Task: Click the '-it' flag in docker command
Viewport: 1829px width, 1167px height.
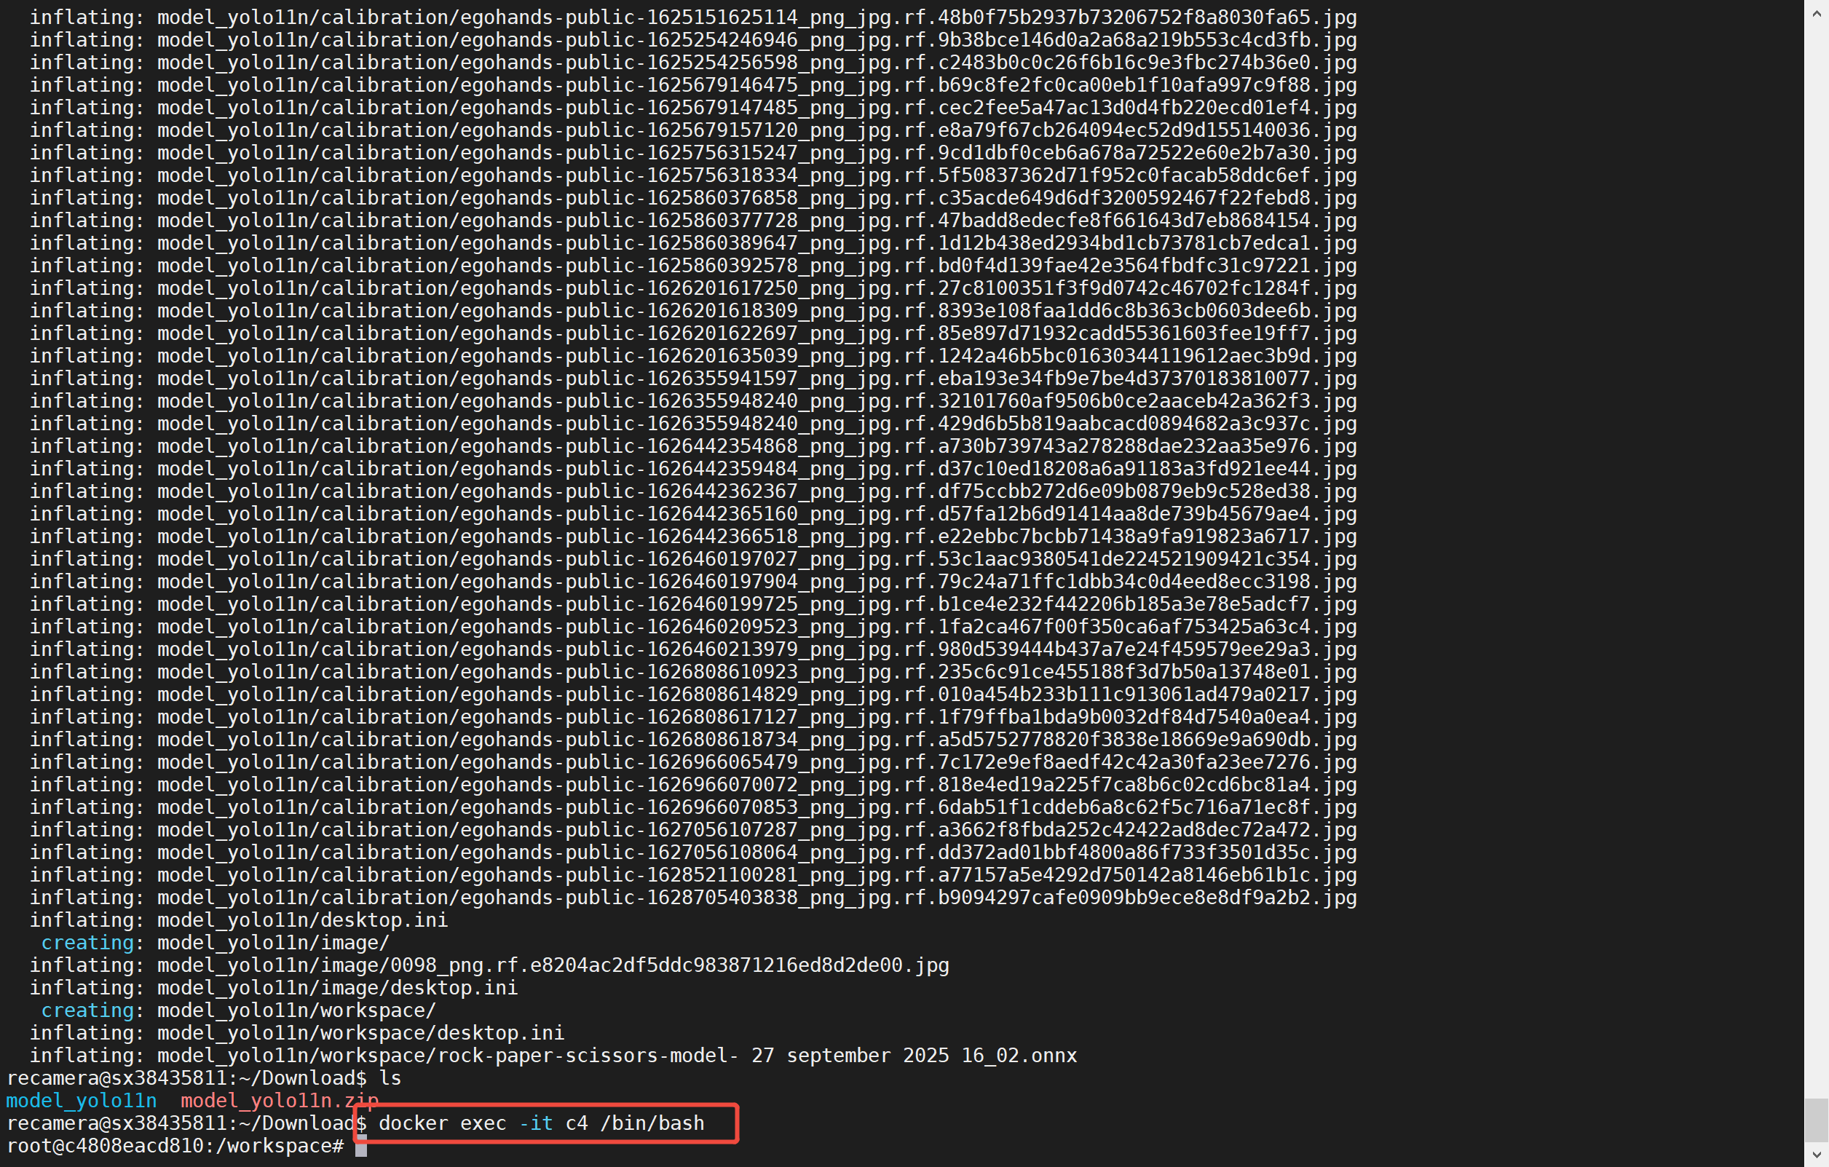Action: pyautogui.click(x=535, y=1123)
